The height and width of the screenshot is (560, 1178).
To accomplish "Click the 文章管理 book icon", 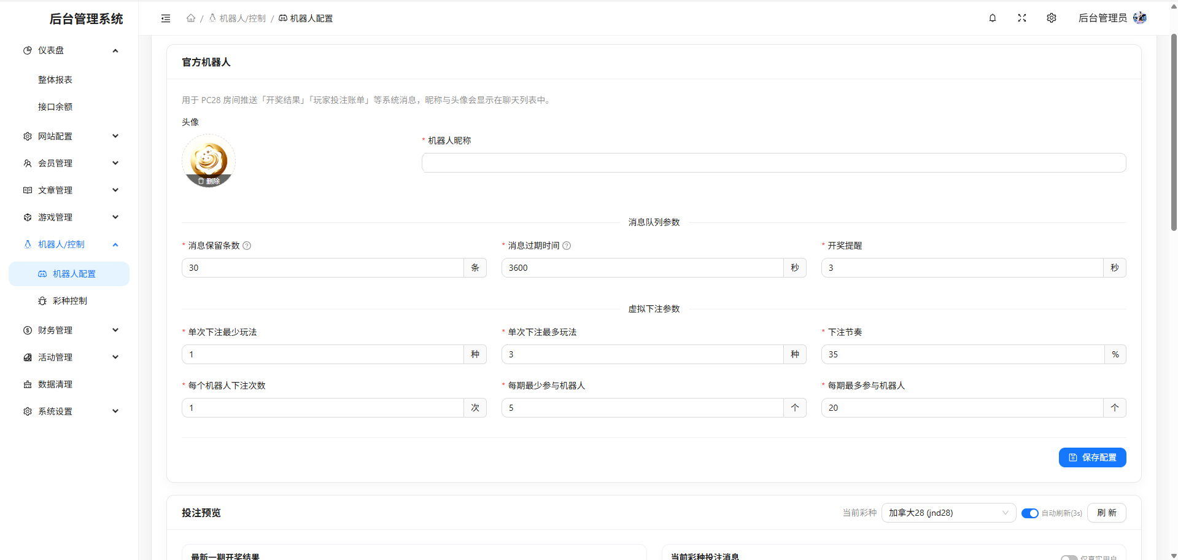I will click(28, 190).
